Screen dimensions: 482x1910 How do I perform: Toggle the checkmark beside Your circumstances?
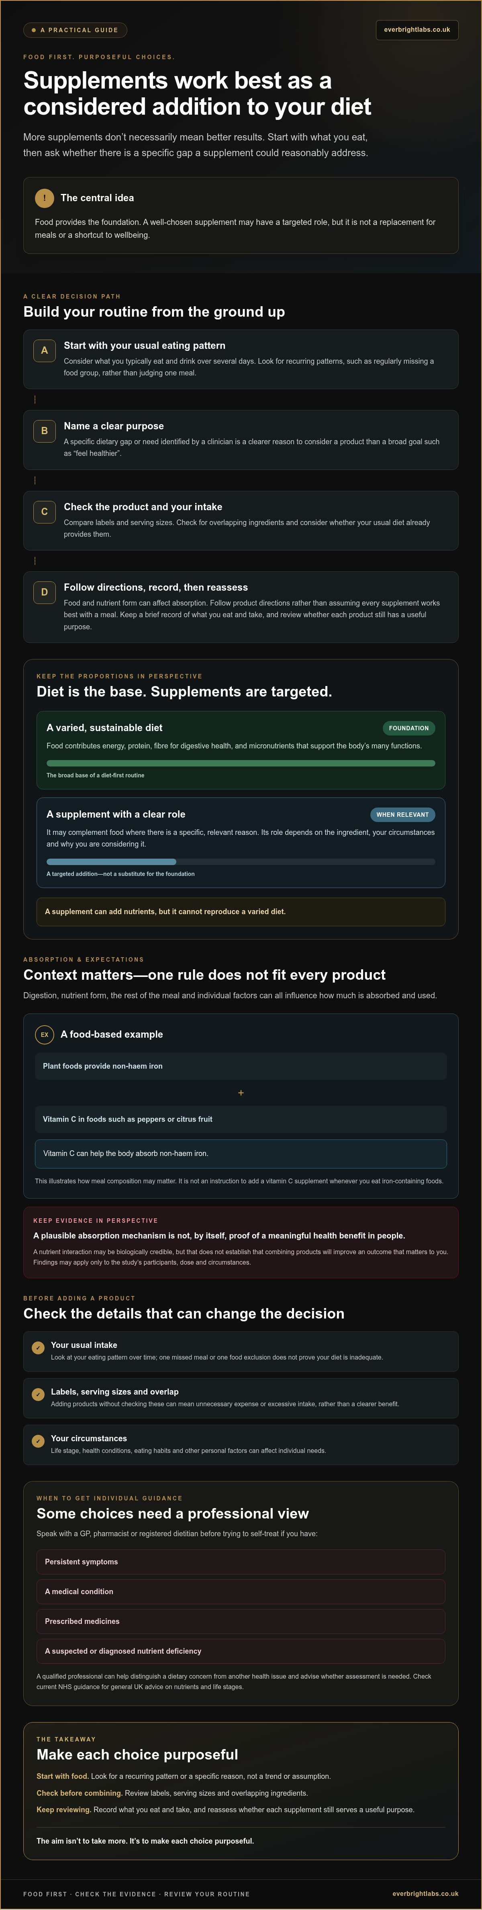point(39,1441)
